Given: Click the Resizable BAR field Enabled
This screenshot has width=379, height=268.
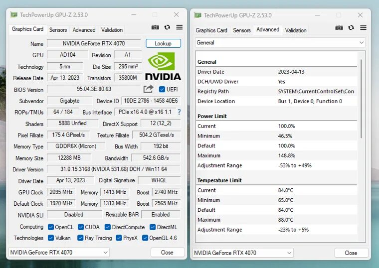Looking at the screenshot, I should point(161,215).
